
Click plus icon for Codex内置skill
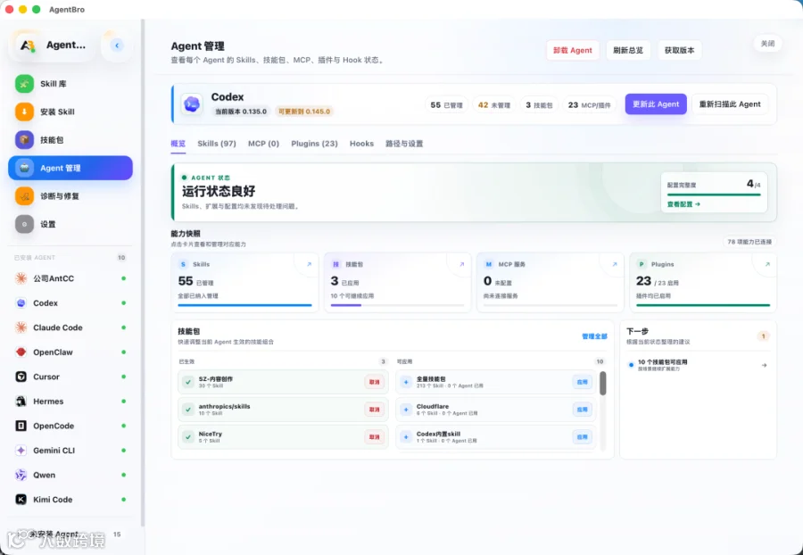point(406,437)
